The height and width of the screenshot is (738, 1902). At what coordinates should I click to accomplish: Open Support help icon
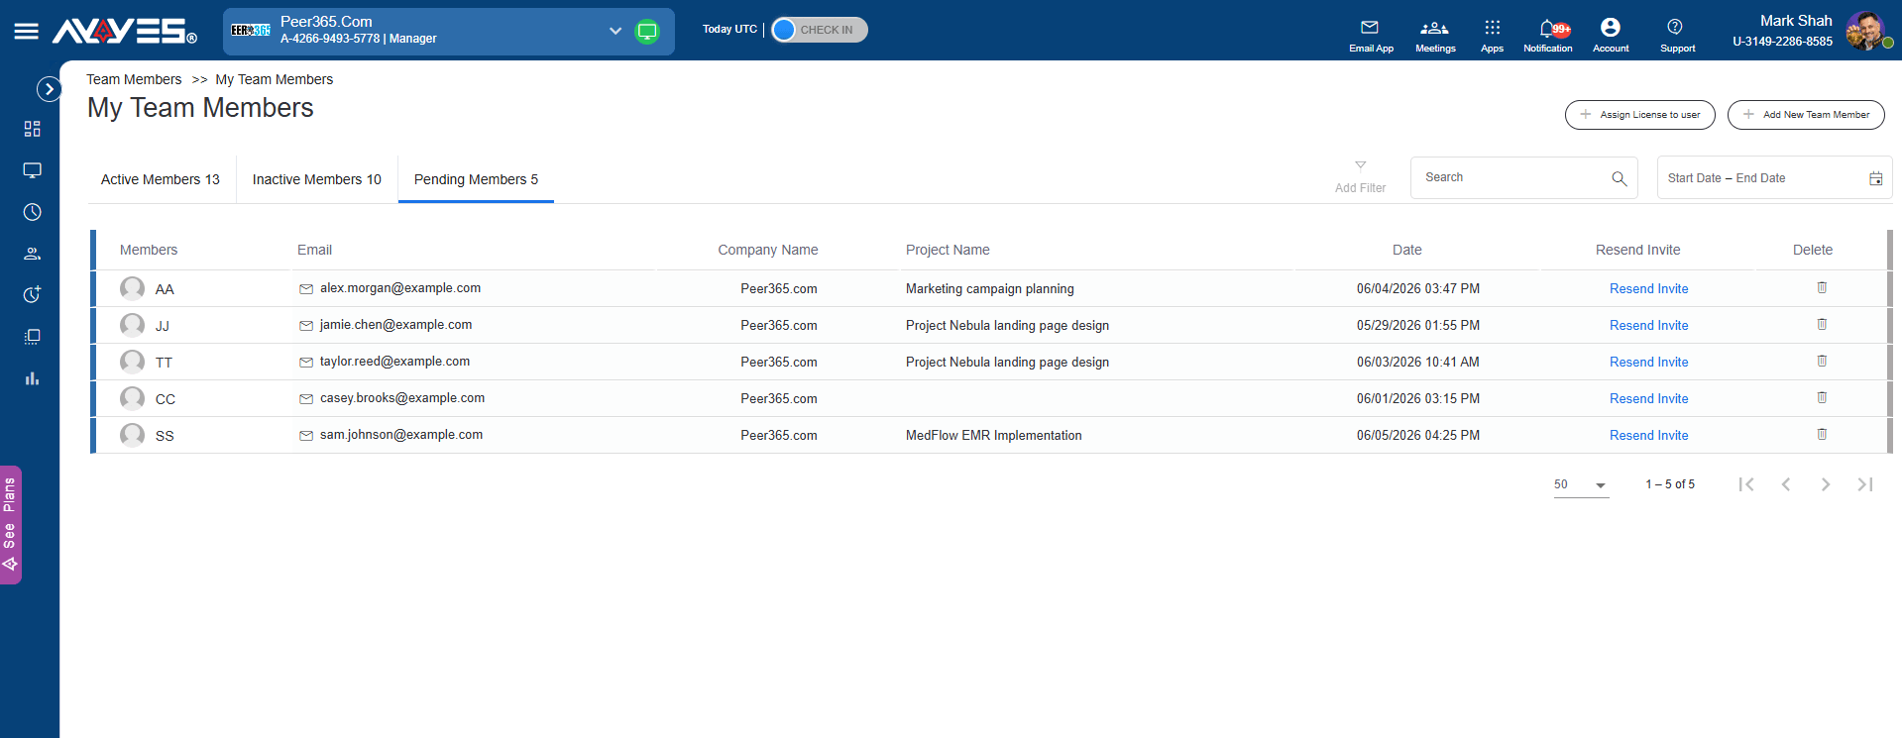pos(1677,36)
